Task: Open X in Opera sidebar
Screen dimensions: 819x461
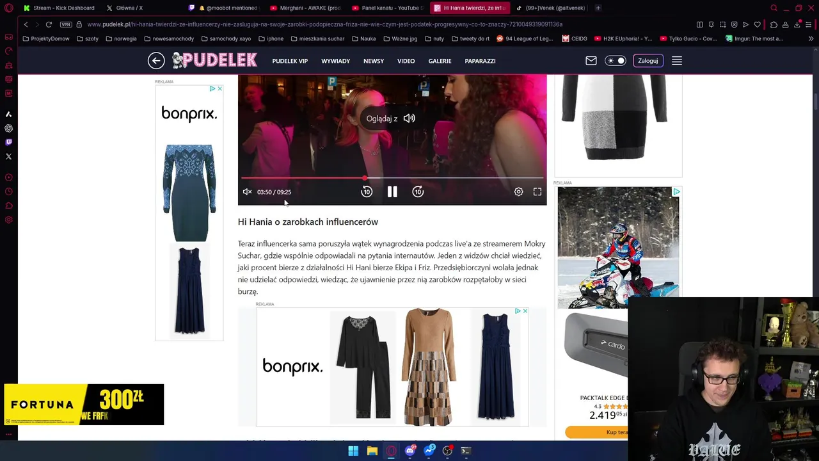Action: coord(8,156)
